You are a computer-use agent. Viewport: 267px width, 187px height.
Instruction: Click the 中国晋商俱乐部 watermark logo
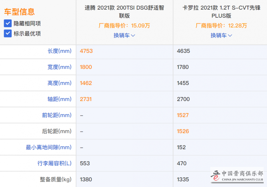237,175
